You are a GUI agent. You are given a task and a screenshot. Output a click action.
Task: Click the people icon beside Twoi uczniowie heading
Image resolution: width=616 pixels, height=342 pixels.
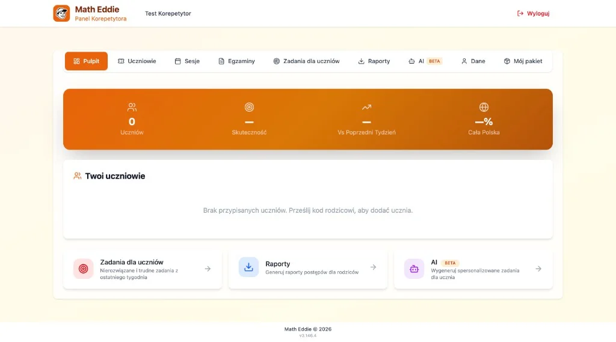[78, 176]
